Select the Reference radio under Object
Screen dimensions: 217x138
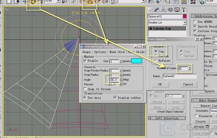coord(156,60)
